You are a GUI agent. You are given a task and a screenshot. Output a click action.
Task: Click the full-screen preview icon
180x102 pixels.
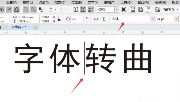point(123,10)
